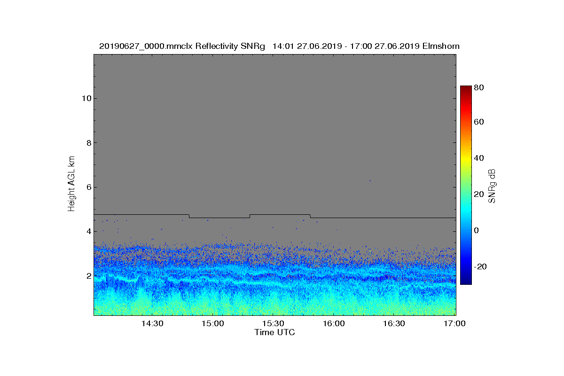Screen dimensions: 564x376
Task: Click the height axis value 4
Action: [x=88, y=231]
